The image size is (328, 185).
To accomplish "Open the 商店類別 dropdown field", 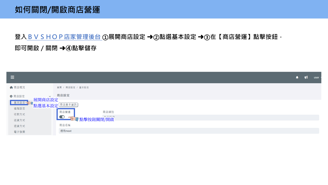I will [x=211, y=117].
